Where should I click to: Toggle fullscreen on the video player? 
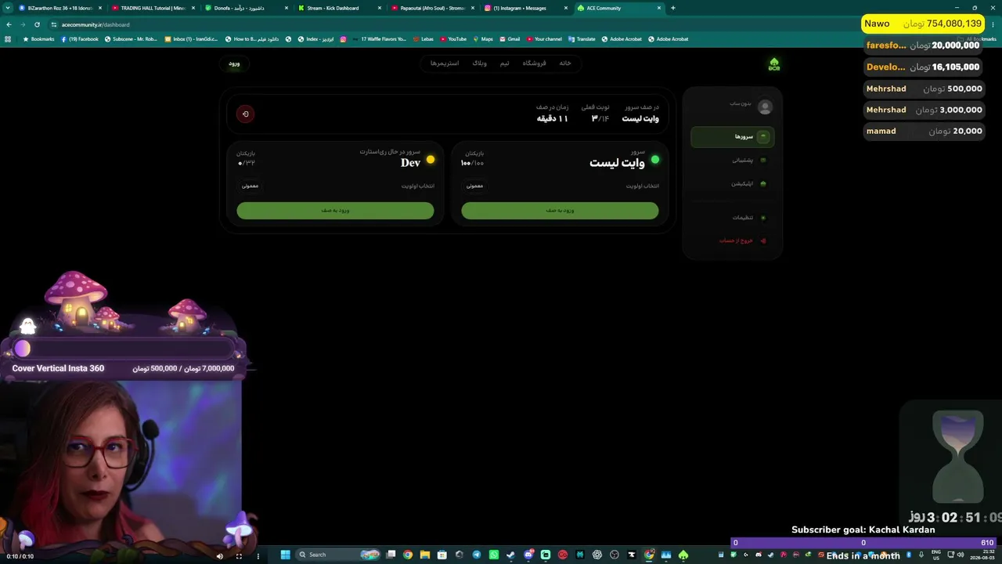point(239,556)
